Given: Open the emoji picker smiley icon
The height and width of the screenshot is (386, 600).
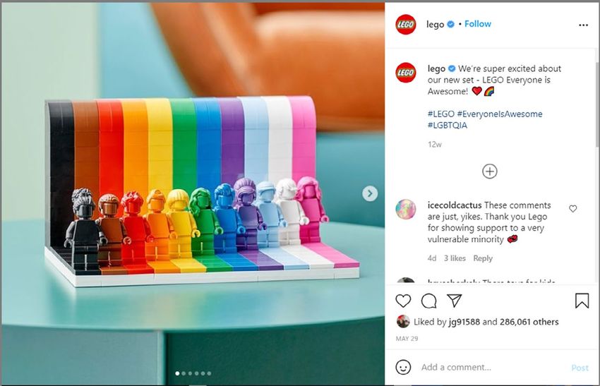Looking at the screenshot, I should 403,367.
